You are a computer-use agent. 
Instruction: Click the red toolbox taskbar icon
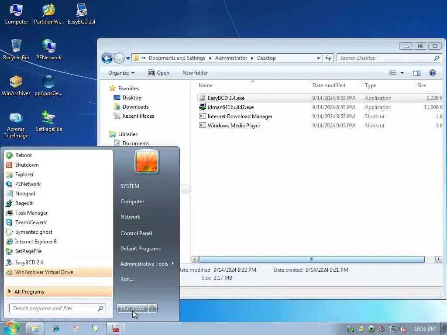click(x=115, y=329)
